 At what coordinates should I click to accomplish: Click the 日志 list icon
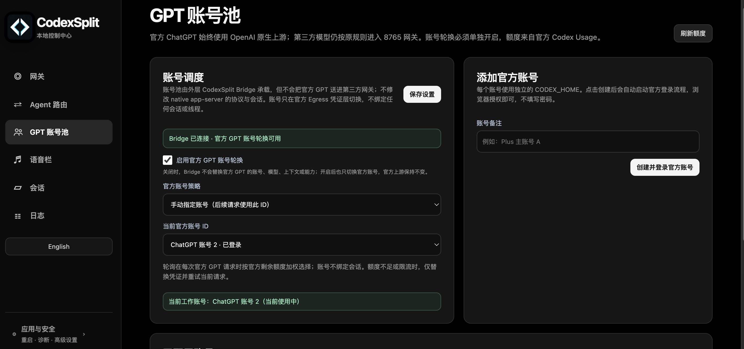[18, 216]
